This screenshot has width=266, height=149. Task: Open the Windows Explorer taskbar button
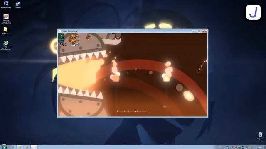(x=20, y=147)
